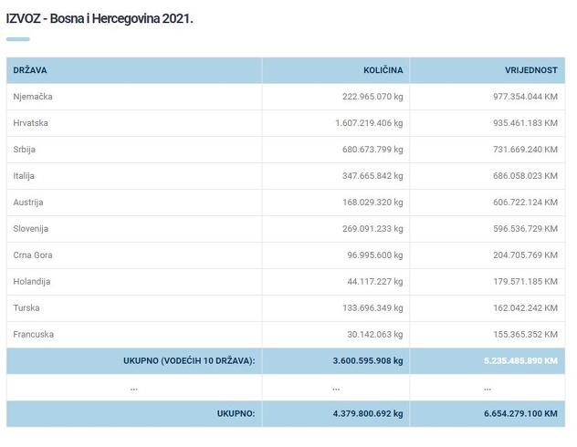Click Srbija's quantity 680.673.799 kg
Viewport: 577px width, 447px height.
pos(360,150)
